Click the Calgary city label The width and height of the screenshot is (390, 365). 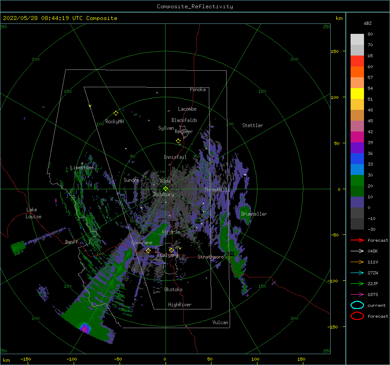coord(169,255)
